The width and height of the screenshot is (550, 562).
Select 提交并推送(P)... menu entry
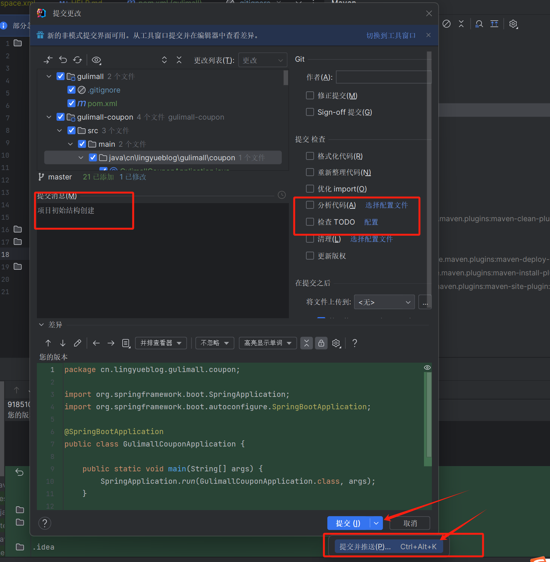(x=388, y=547)
